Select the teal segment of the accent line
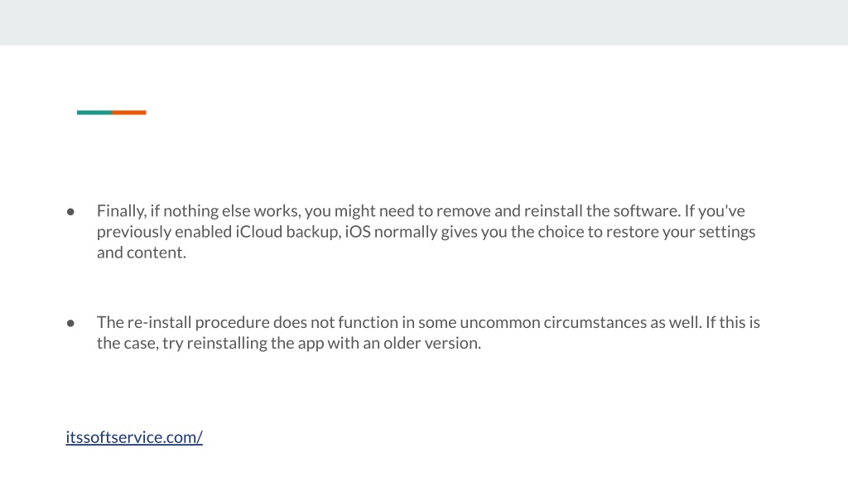 (x=94, y=113)
